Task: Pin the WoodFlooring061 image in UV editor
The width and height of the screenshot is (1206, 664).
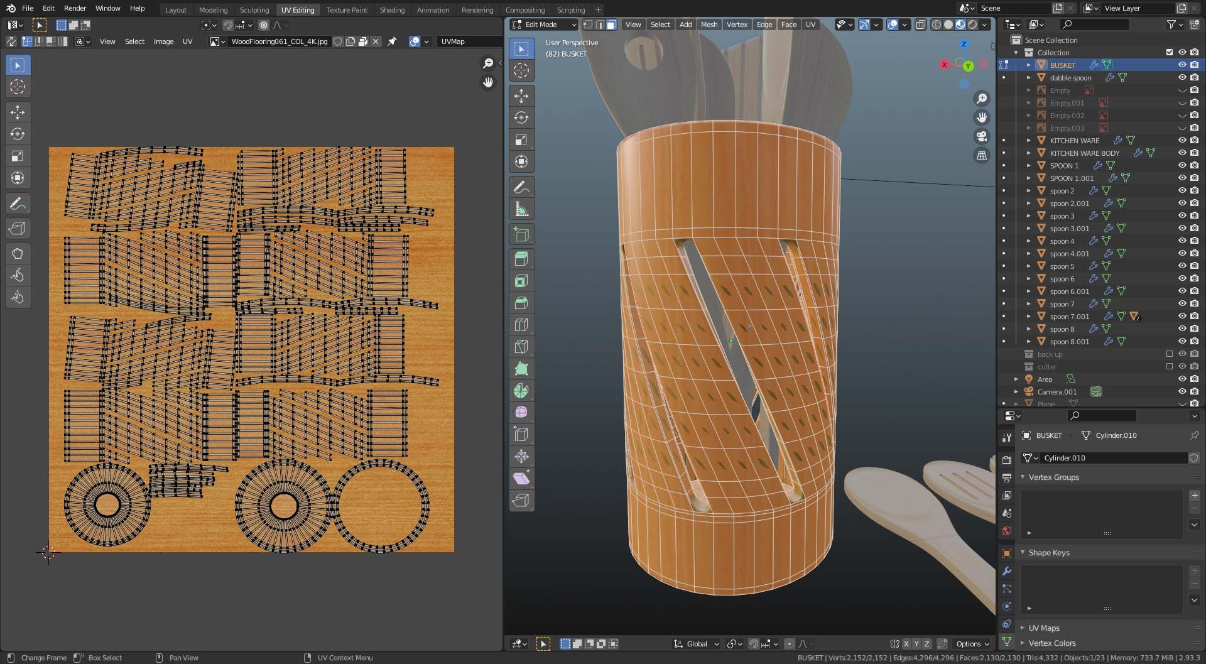Action: point(392,41)
